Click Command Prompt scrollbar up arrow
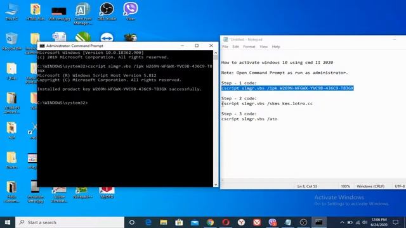 coord(216,53)
